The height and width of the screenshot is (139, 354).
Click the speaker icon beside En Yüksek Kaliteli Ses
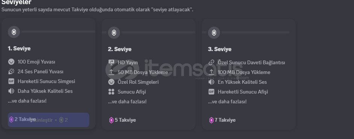click(211, 82)
